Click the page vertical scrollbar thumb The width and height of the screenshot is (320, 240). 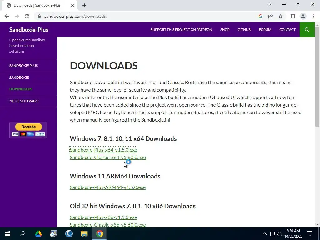coord(317,77)
